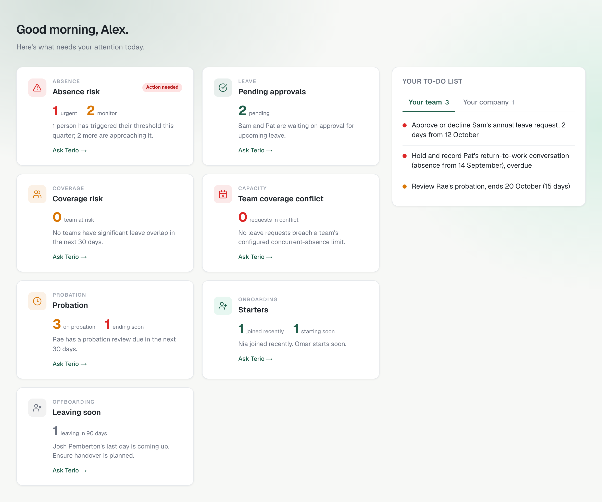The image size is (602, 502).
Task: Click the Coverage risk card title
Action: point(77,199)
